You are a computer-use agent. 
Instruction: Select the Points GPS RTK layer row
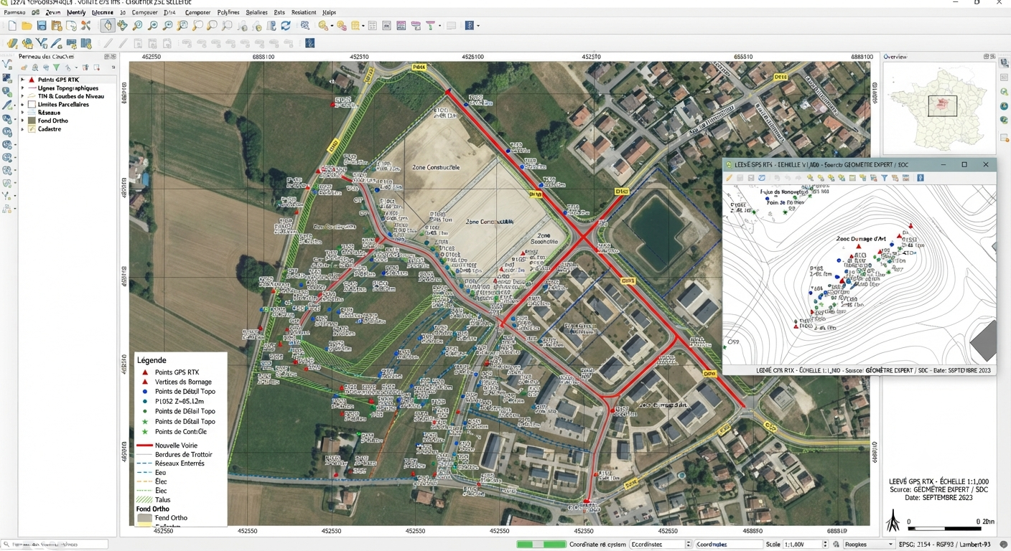(x=67, y=80)
